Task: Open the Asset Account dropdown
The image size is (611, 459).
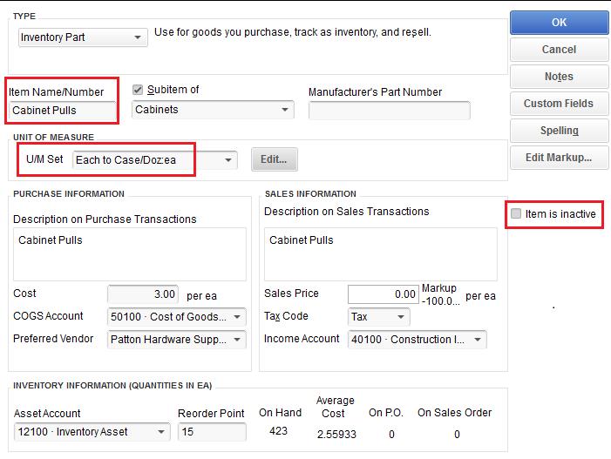Action: click(x=162, y=432)
